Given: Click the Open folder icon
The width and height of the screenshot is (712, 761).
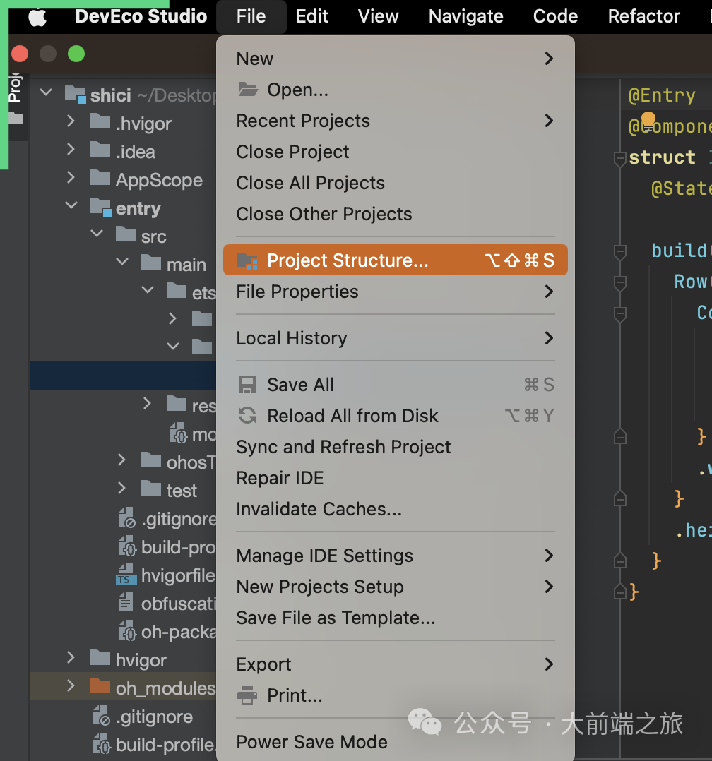Looking at the screenshot, I should point(247,90).
